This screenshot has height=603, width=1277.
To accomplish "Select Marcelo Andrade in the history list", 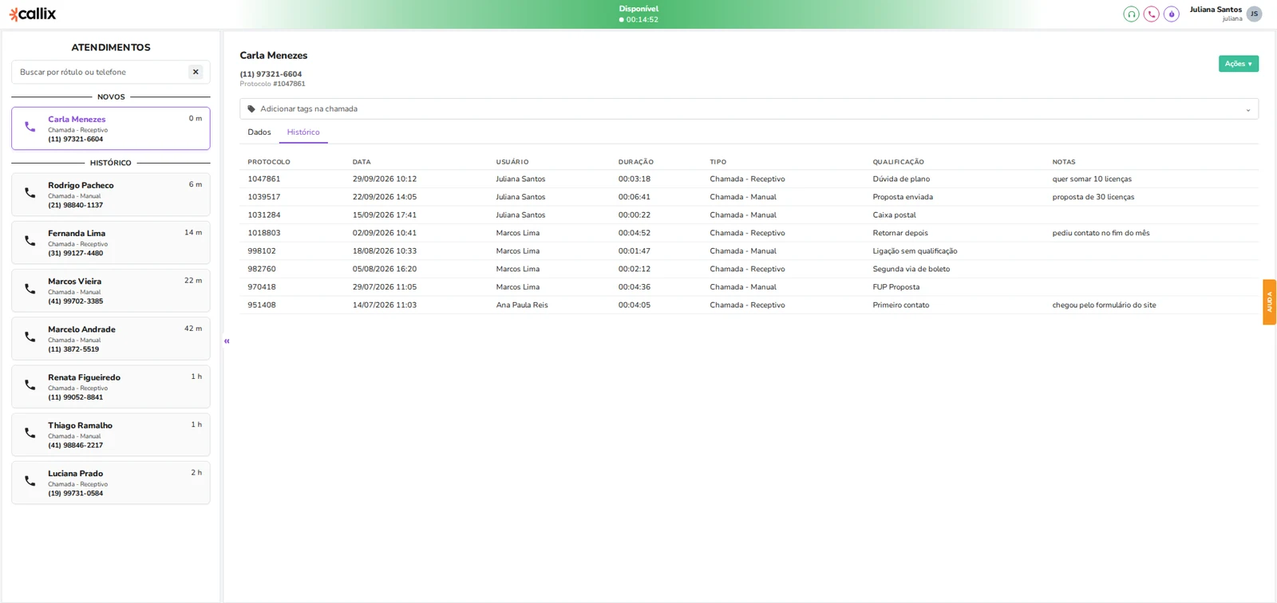I will (111, 338).
